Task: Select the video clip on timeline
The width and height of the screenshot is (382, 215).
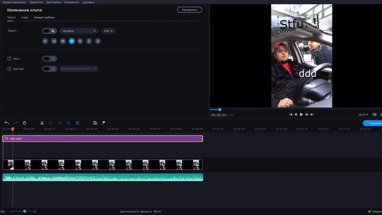Action: pyautogui.click(x=102, y=165)
